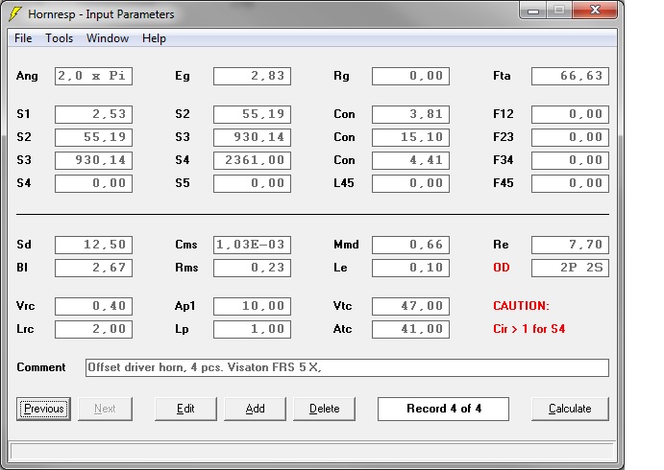Click the red OD label

pyautogui.click(x=502, y=268)
